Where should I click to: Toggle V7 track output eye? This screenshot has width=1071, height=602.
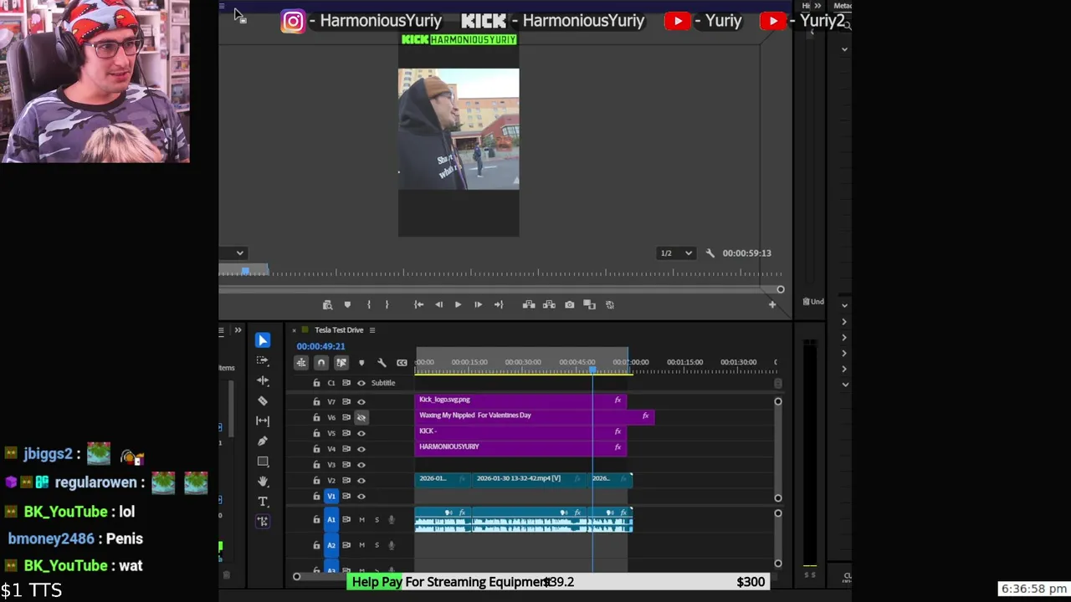(361, 401)
